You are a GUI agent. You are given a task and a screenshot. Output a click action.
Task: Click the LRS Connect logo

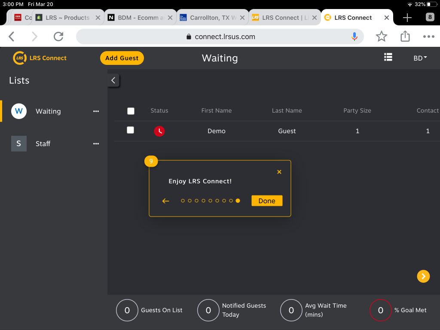pos(40,58)
